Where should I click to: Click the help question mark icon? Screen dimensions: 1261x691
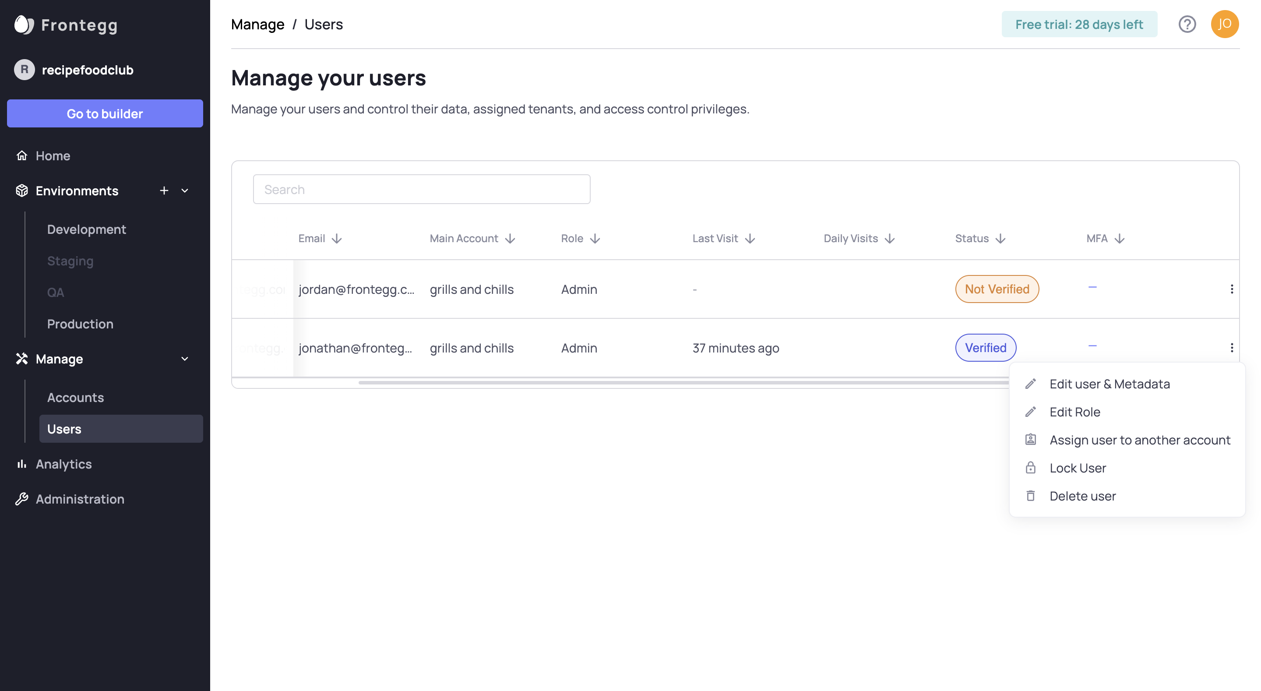pos(1187,24)
